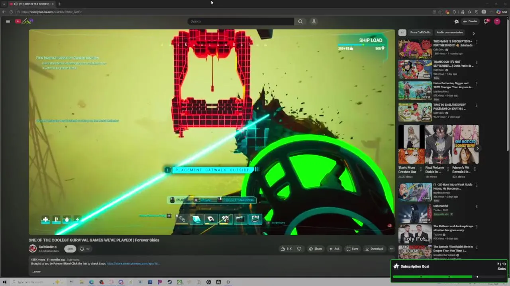
Task: Open the more actions ellipsis below the video
Action: [391, 249]
